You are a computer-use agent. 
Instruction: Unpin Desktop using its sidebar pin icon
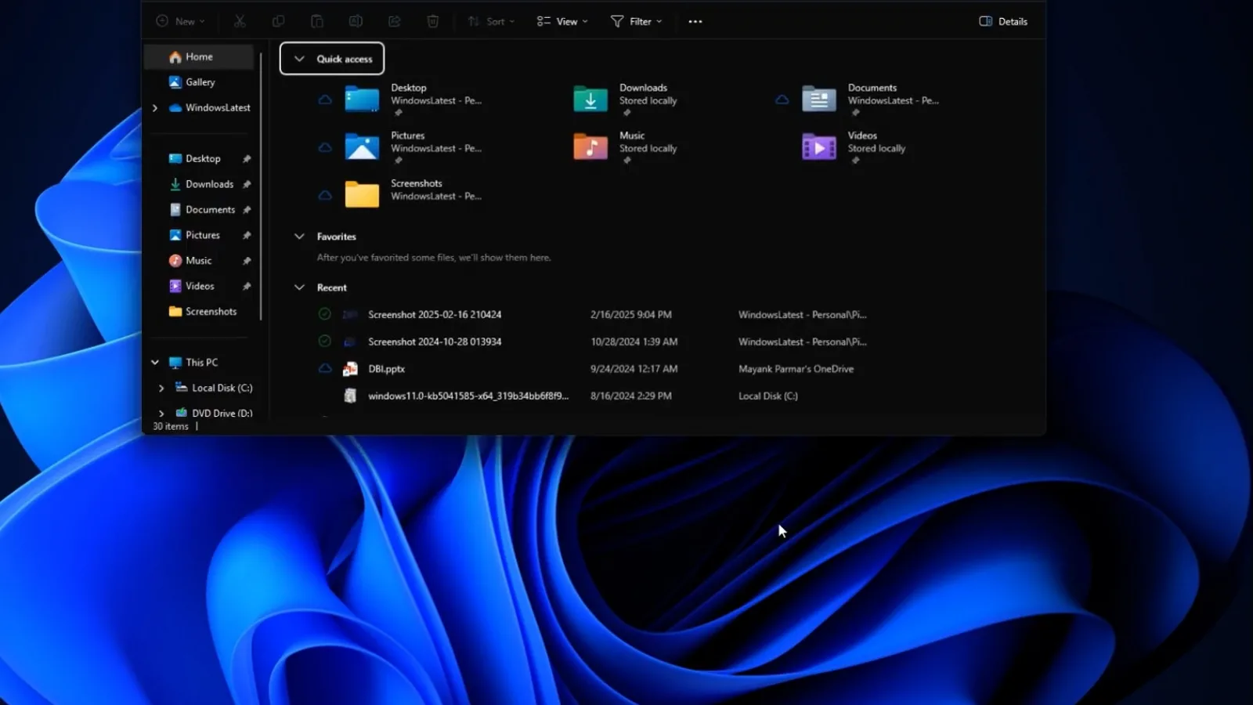(247, 158)
